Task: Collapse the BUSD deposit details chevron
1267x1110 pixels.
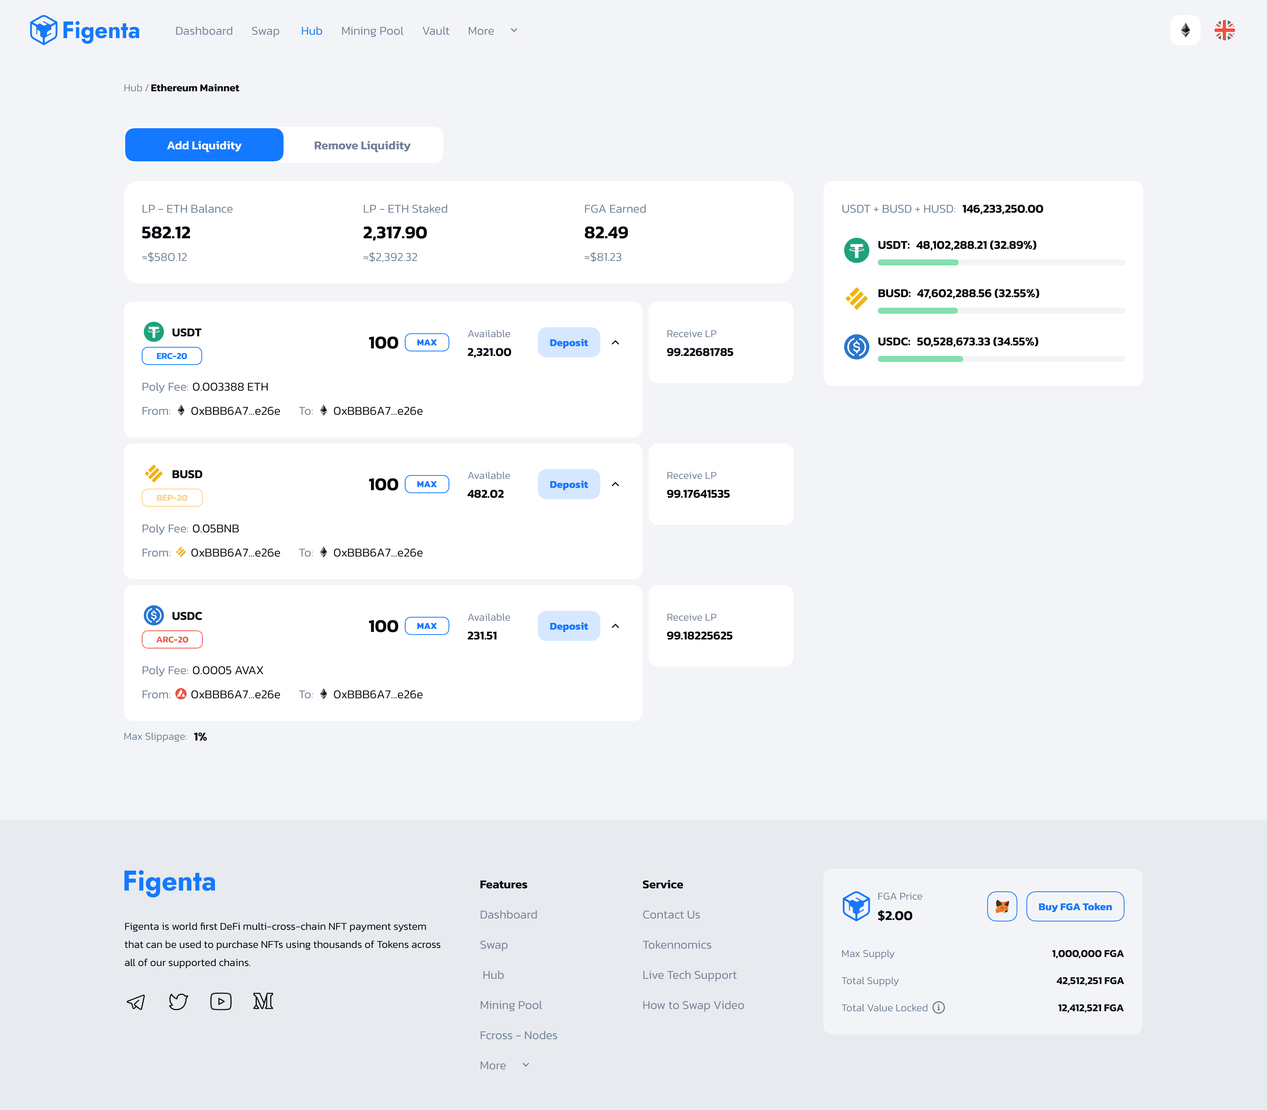Action: (615, 484)
